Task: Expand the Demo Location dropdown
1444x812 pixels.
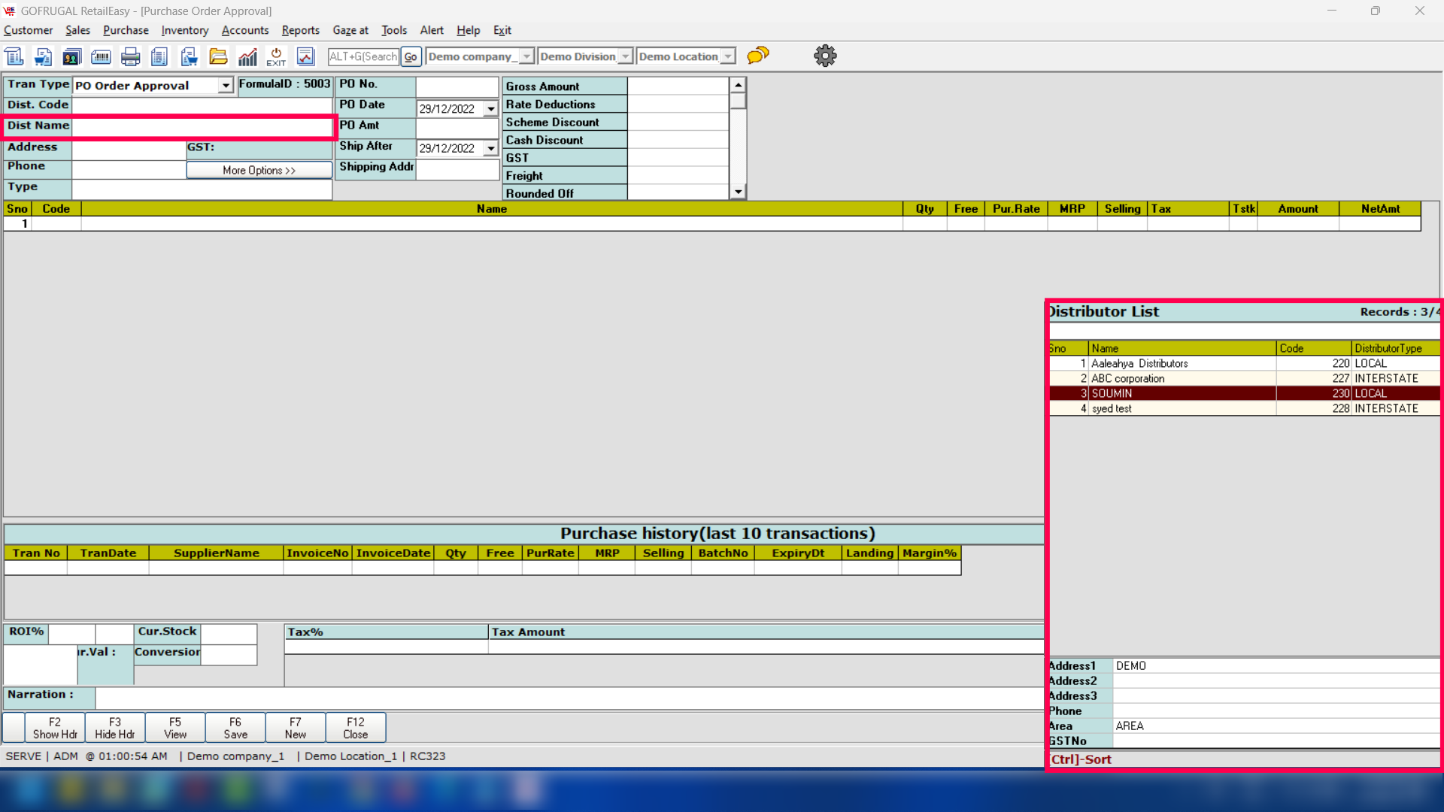Action: click(x=727, y=56)
